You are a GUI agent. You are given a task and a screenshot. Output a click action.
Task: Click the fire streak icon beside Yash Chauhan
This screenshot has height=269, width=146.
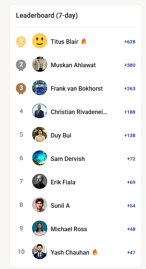95,252
